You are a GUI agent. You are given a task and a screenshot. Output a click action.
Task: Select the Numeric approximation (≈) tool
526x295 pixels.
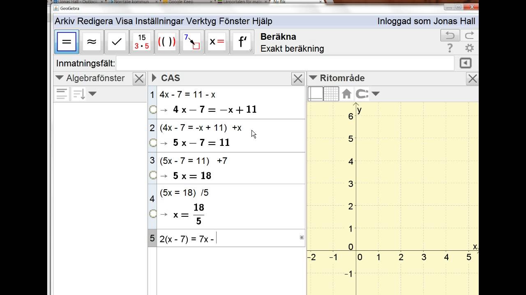click(91, 42)
